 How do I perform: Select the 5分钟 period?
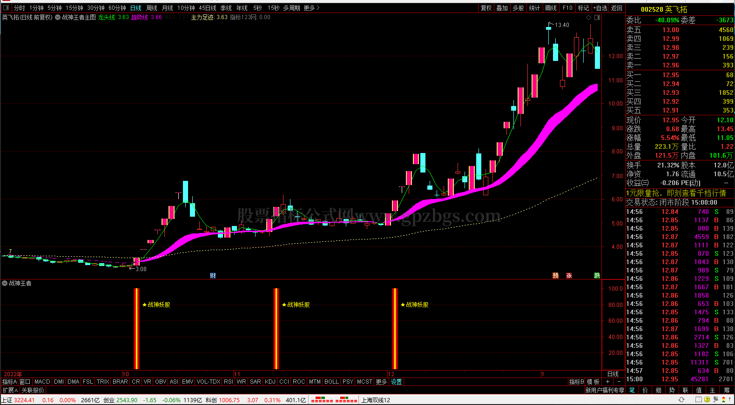coord(54,8)
